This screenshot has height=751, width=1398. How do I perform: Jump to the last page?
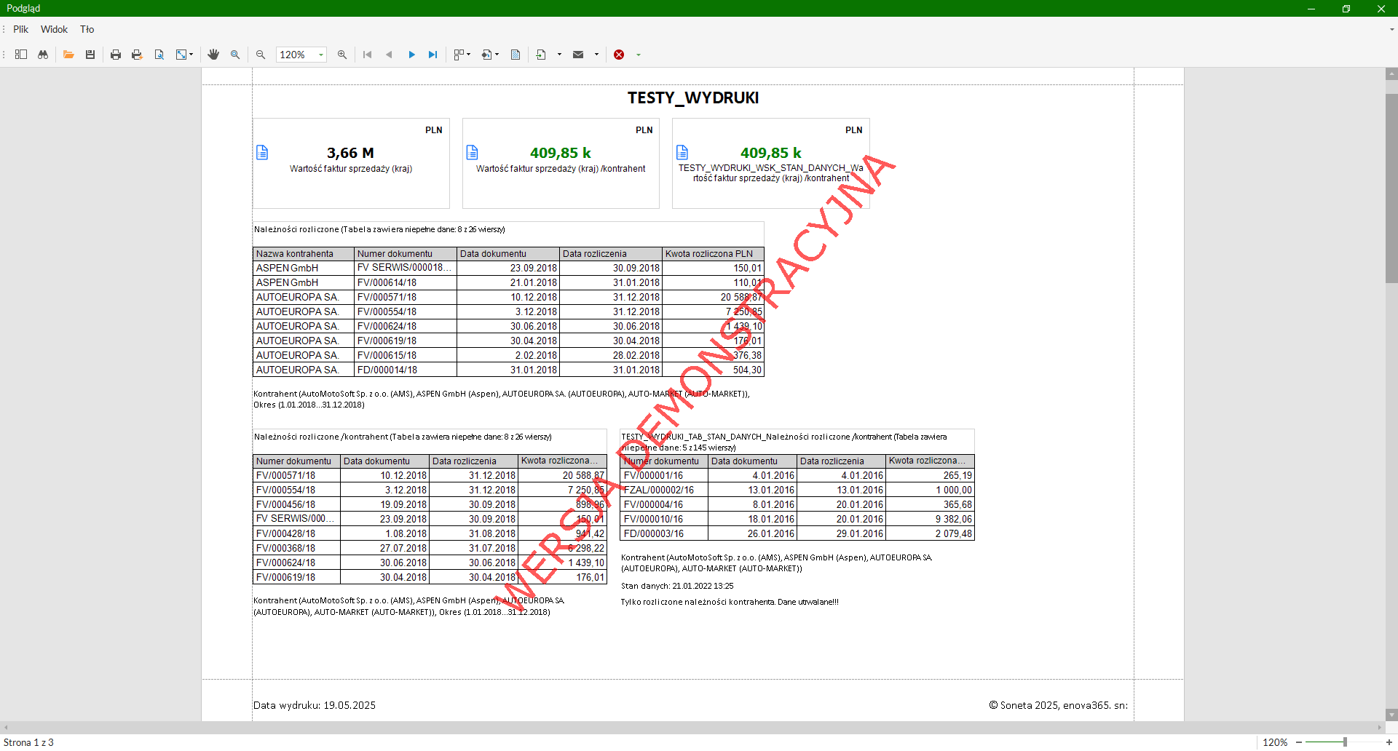point(433,55)
